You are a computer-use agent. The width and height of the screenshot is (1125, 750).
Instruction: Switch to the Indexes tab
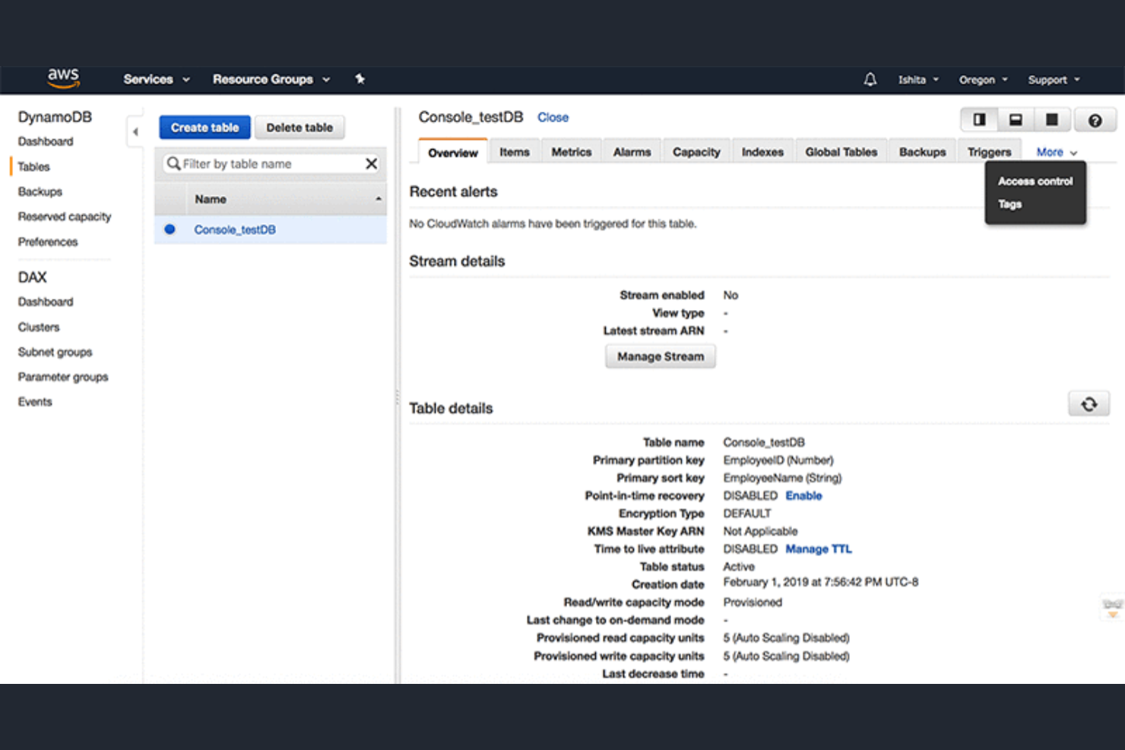[x=762, y=152]
